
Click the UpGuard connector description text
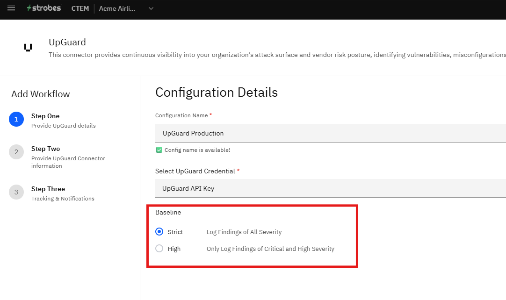point(277,55)
